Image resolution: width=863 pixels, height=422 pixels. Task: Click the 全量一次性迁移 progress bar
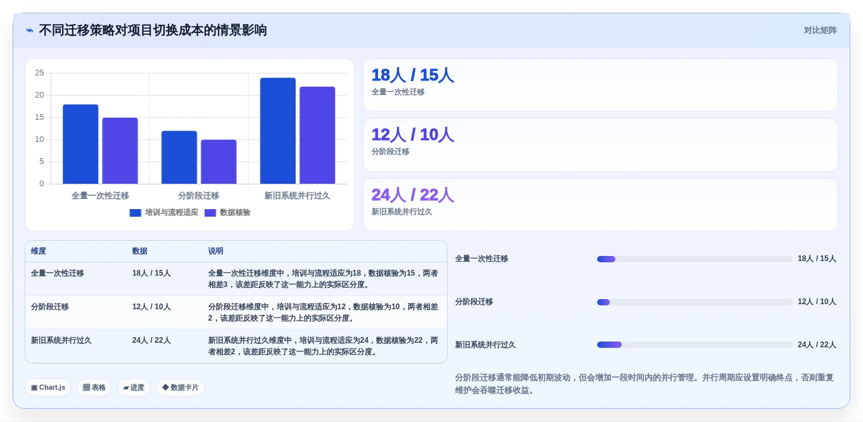(x=695, y=259)
